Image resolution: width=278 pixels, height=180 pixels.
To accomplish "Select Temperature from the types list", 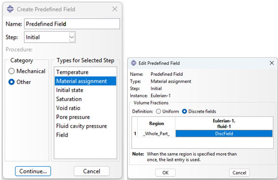I will (x=72, y=72).
